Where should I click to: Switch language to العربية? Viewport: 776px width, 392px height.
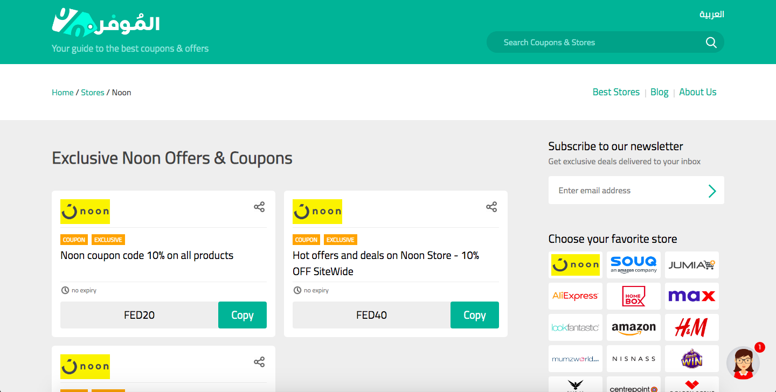[712, 15]
